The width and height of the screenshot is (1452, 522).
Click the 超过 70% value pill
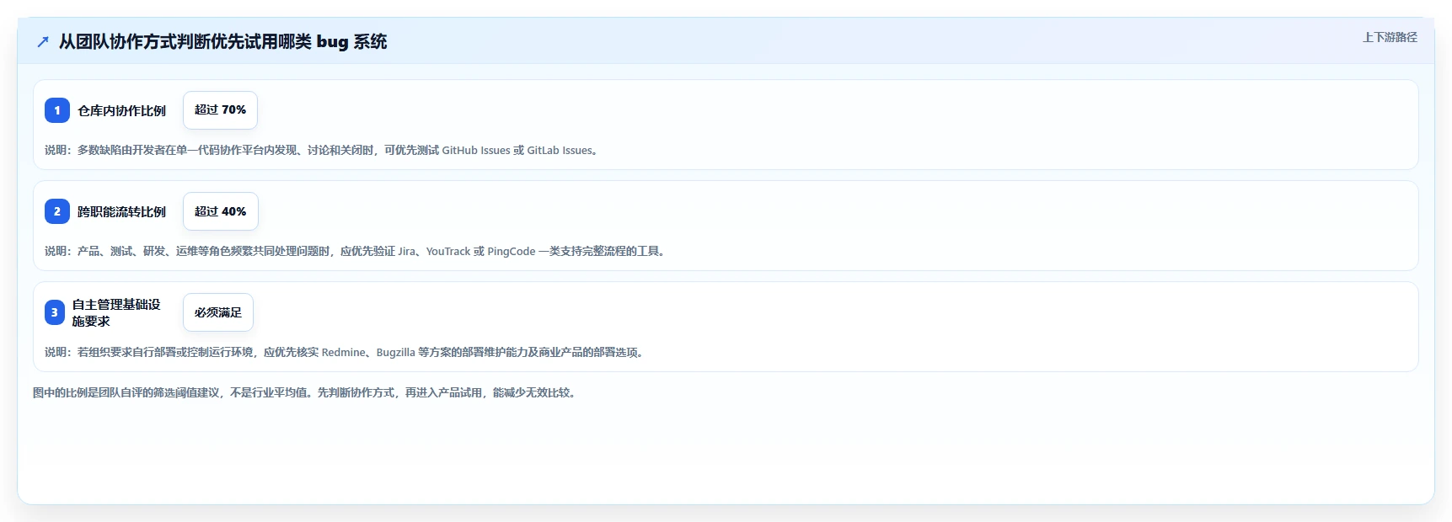[x=220, y=110]
